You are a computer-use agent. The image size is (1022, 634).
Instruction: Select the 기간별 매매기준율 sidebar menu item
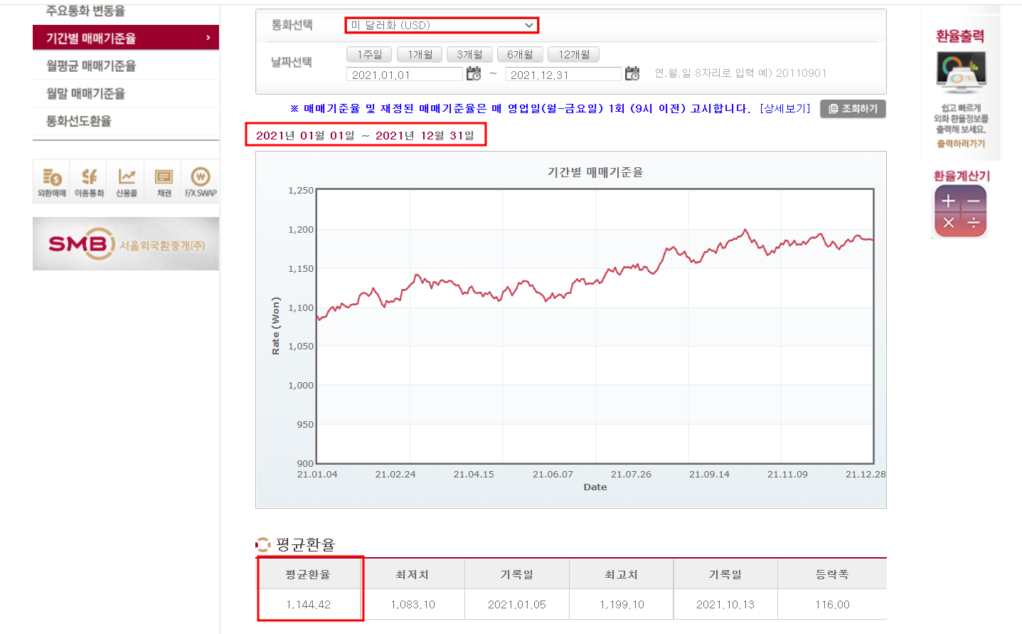pyautogui.click(x=126, y=38)
